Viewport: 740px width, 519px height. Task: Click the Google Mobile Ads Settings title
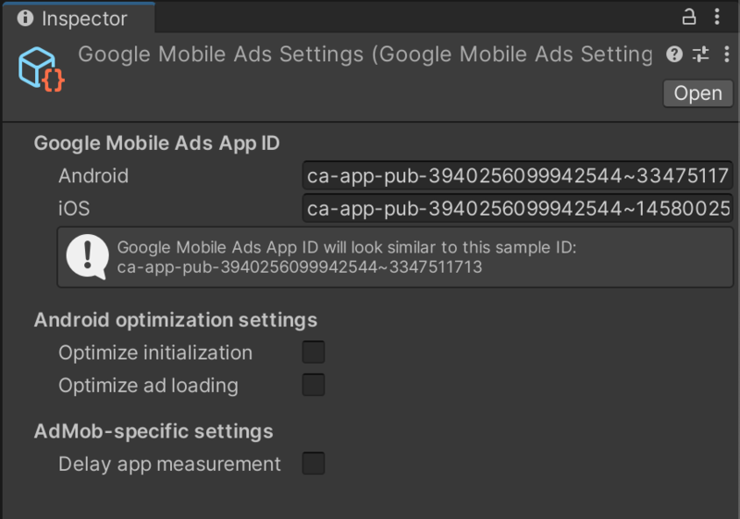(x=365, y=55)
